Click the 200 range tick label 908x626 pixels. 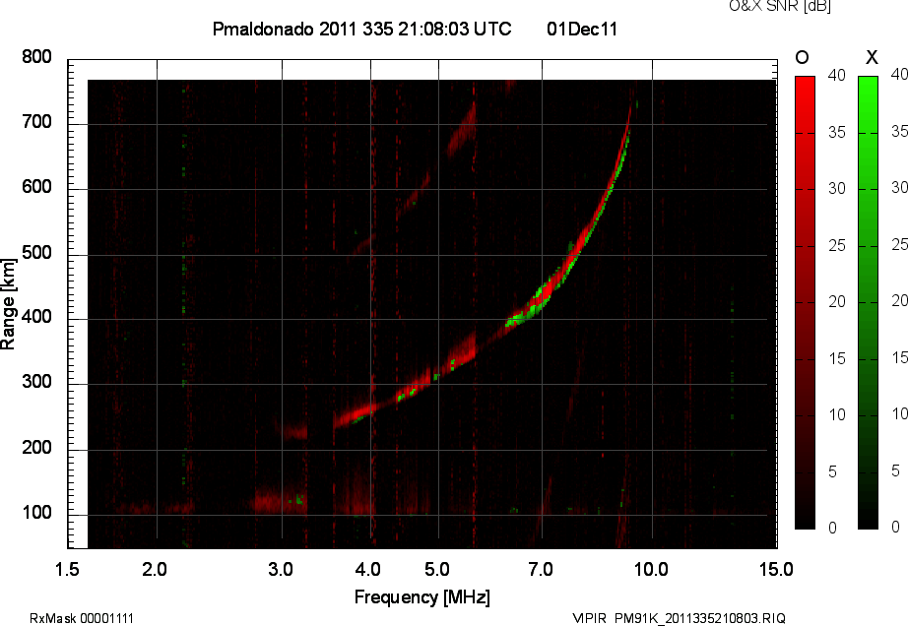tap(36, 448)
